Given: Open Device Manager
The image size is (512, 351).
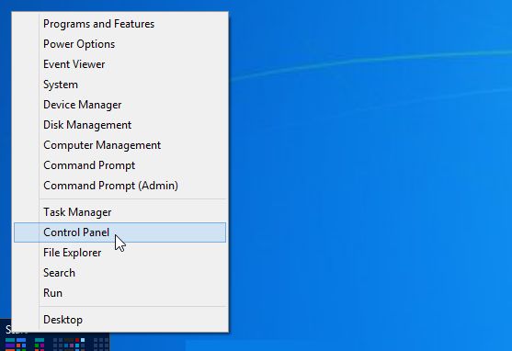Looking at the screenshot, I should point(119,105).
